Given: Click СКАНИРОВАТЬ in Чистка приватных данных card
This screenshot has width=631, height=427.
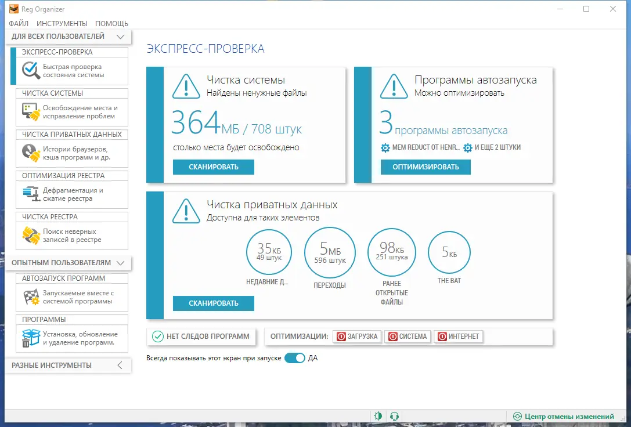Looking at the screenshot, I should point(214,303).
